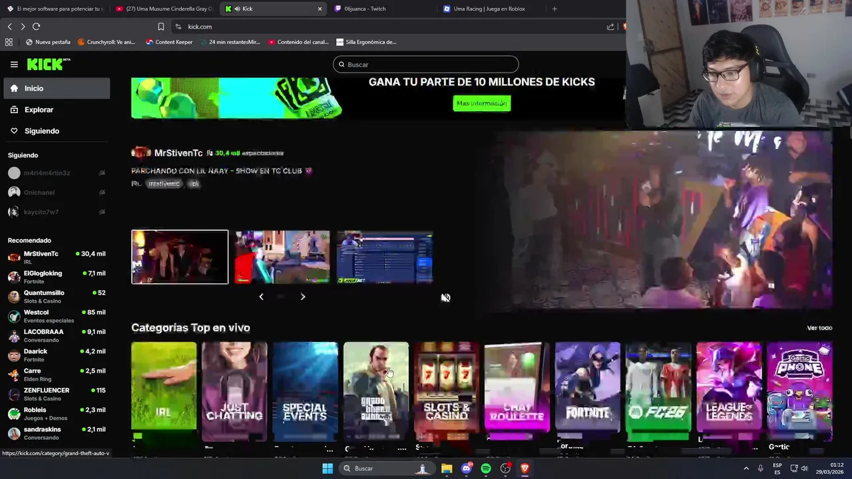This screenshot has height=479, width=852.
Task: Open Contenido del canal bookmark
Action: tap(298, 42)
